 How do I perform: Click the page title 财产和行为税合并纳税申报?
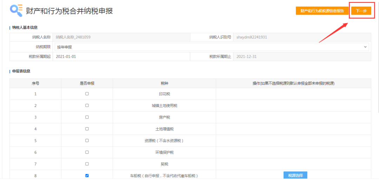(x=69, y=11)
